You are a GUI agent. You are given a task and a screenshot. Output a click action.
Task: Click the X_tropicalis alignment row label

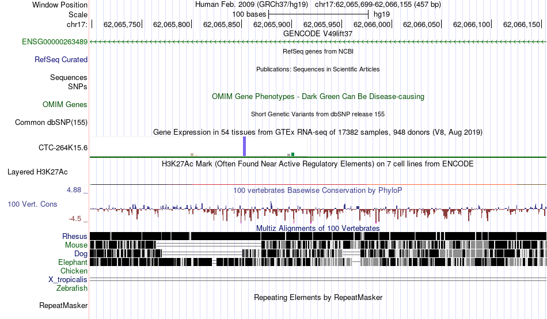pyautogui.click(x=68, y=280)
